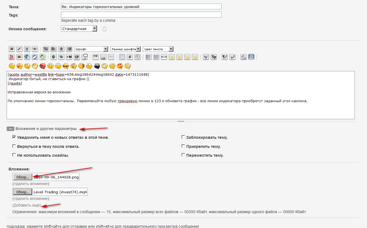Add the red angry smiley
367x228 pixels.
coord(42,66)
